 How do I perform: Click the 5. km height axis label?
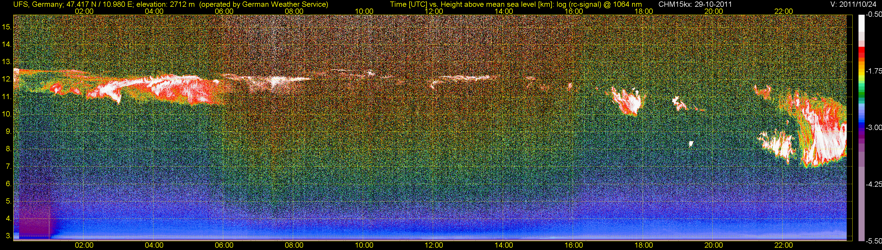(x=8, y=201)
